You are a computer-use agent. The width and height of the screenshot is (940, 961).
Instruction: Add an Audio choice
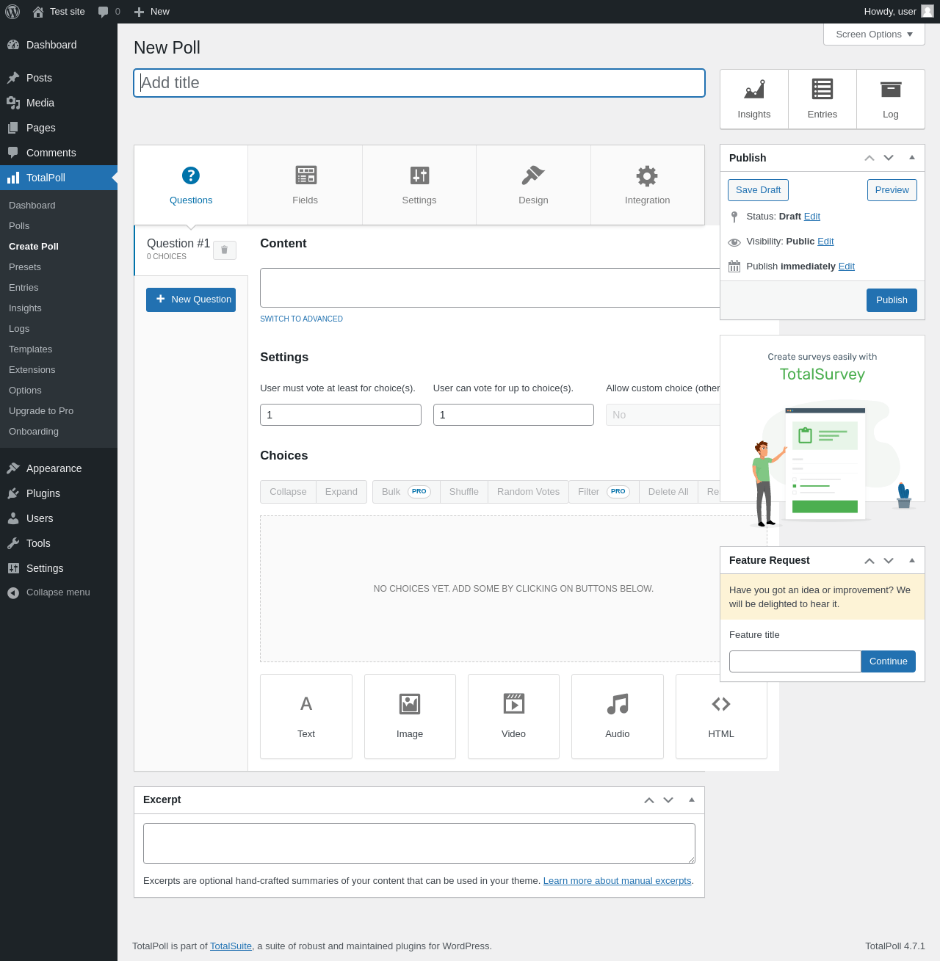[x=618, y=717]
